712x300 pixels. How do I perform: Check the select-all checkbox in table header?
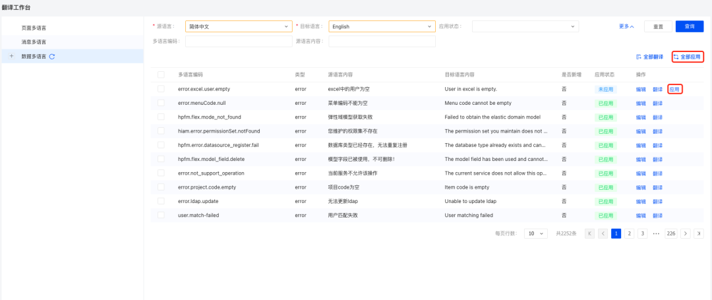(161, 75)
